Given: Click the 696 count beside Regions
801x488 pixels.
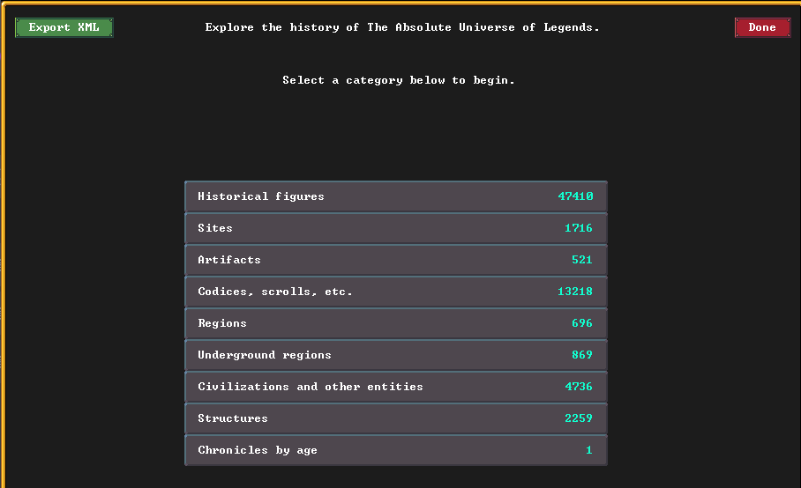Looking at the screenshot, I should coord(582,322).
